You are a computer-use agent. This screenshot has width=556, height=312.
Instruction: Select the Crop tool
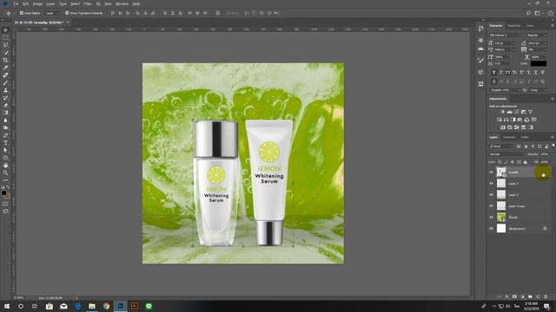[5, 60]
